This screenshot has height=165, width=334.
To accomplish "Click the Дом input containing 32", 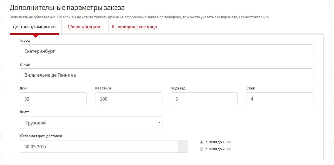I will pyautogui.click(x=53, y=99).
